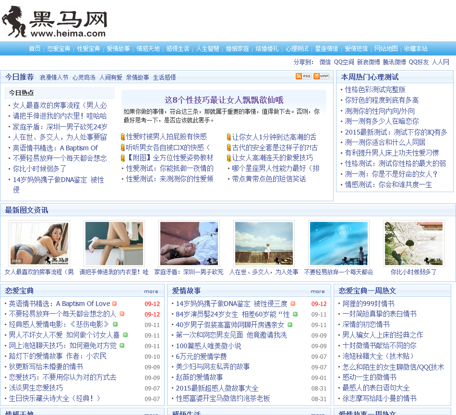The width and height of the screenshot is (456, 415).
Task: Open 2015最新测试 IQ test link
Action: [396, 132]
